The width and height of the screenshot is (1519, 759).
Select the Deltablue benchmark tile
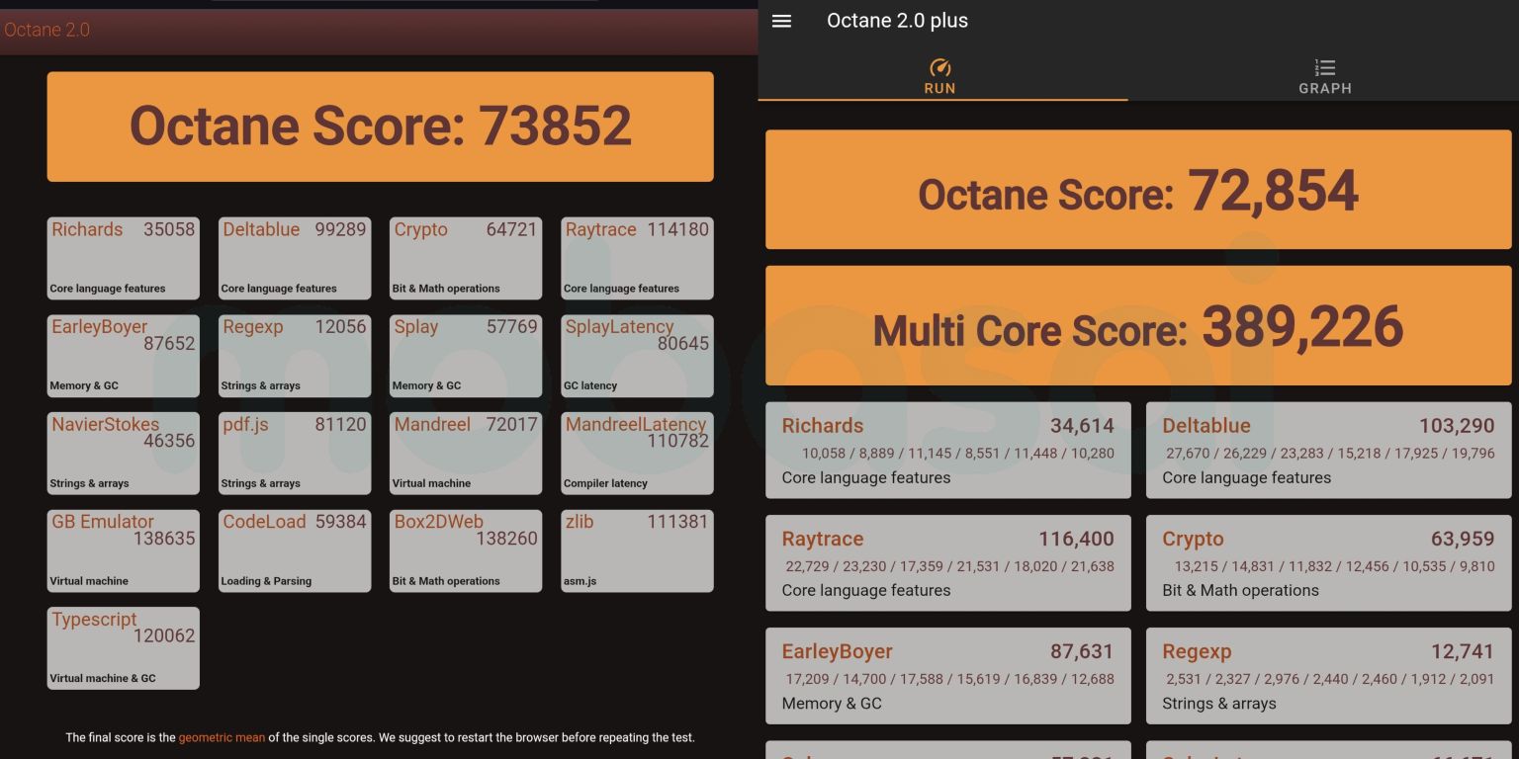(x=294, y=258)
